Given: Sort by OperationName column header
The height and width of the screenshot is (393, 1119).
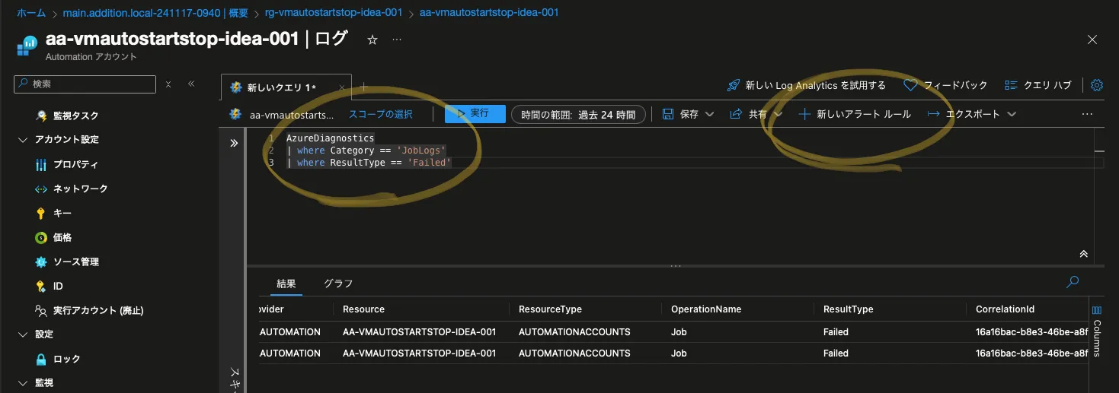Looking at the screenshot, I should tap(706, 309).
